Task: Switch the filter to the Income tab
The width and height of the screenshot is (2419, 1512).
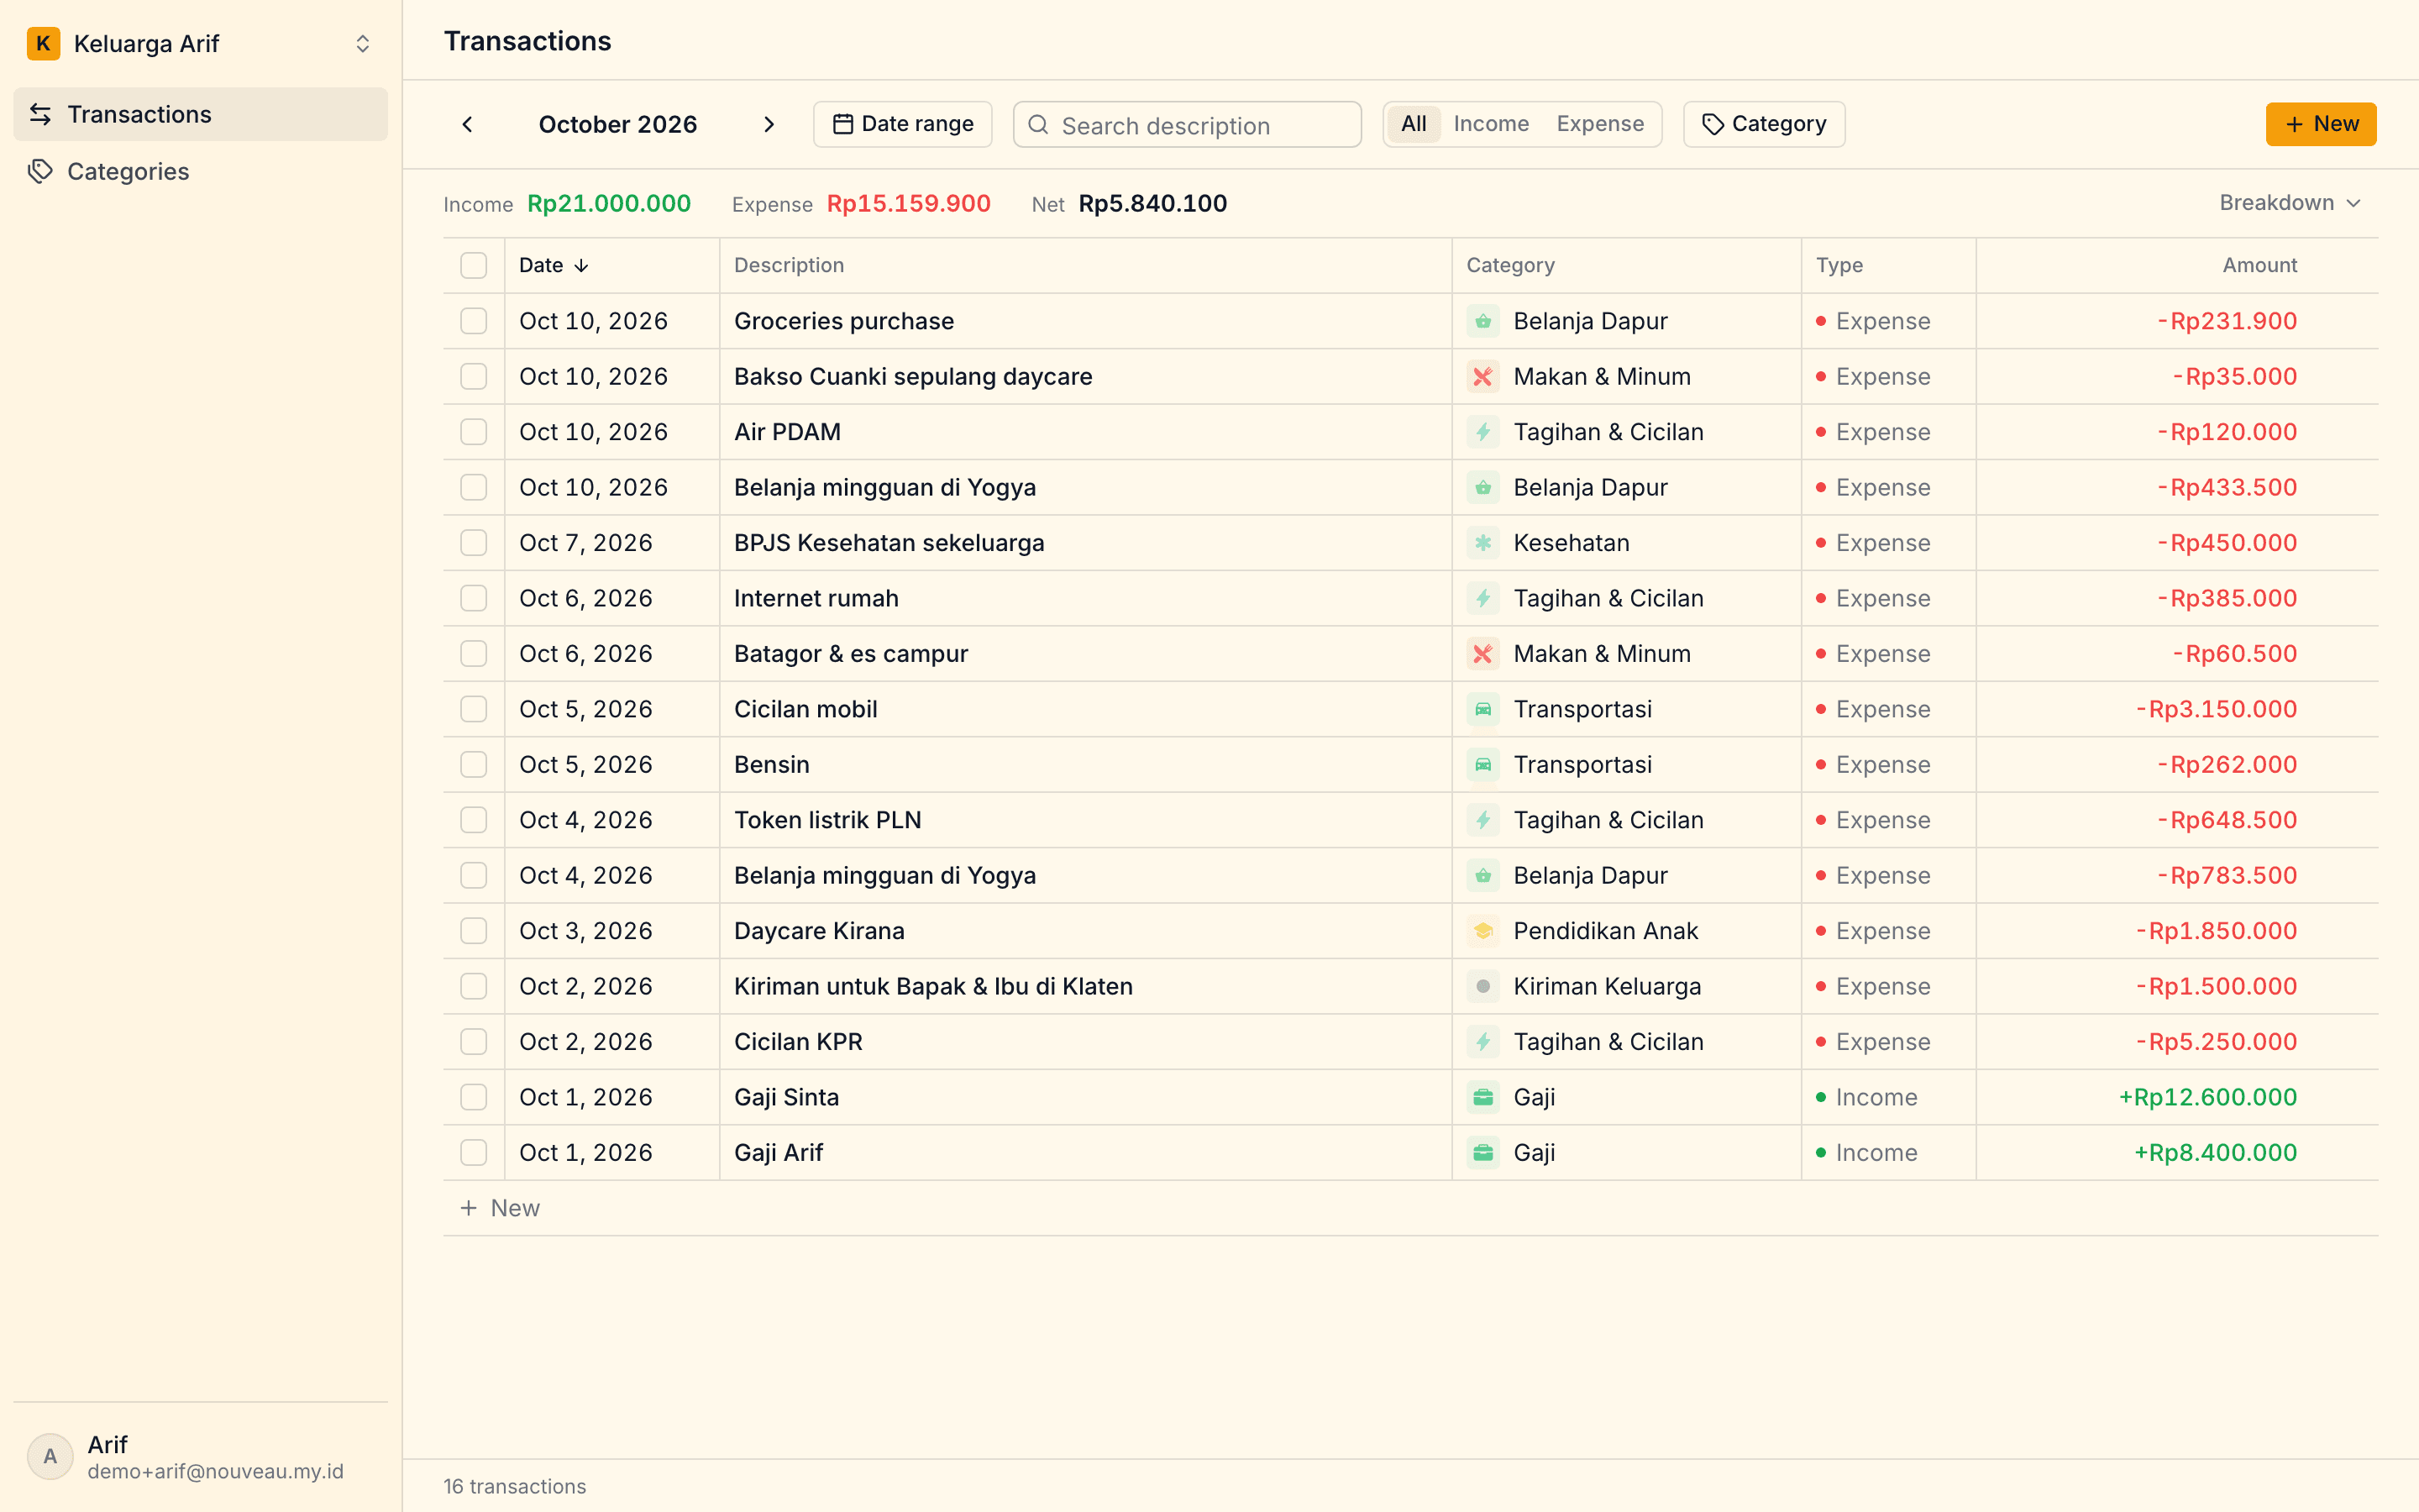Action: click(x=1490, y=124)
